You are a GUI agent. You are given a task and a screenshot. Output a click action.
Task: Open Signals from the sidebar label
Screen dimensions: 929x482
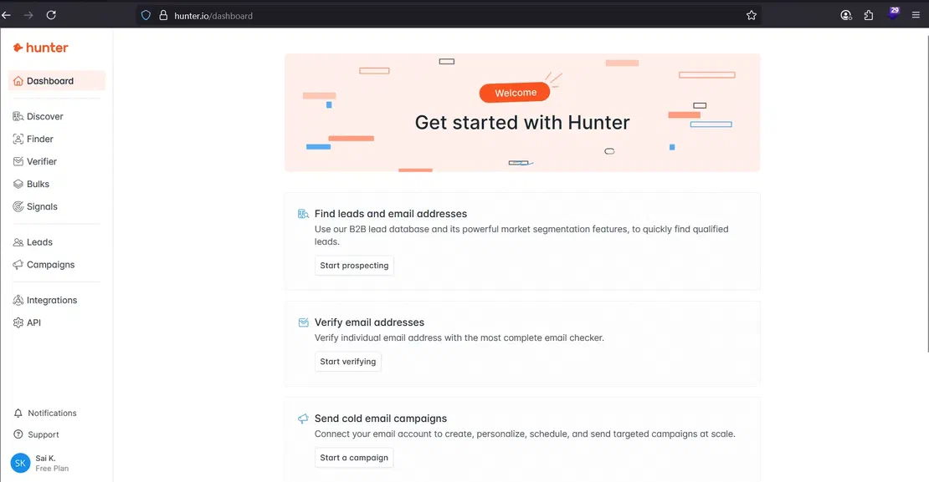(x=42, y=206)
